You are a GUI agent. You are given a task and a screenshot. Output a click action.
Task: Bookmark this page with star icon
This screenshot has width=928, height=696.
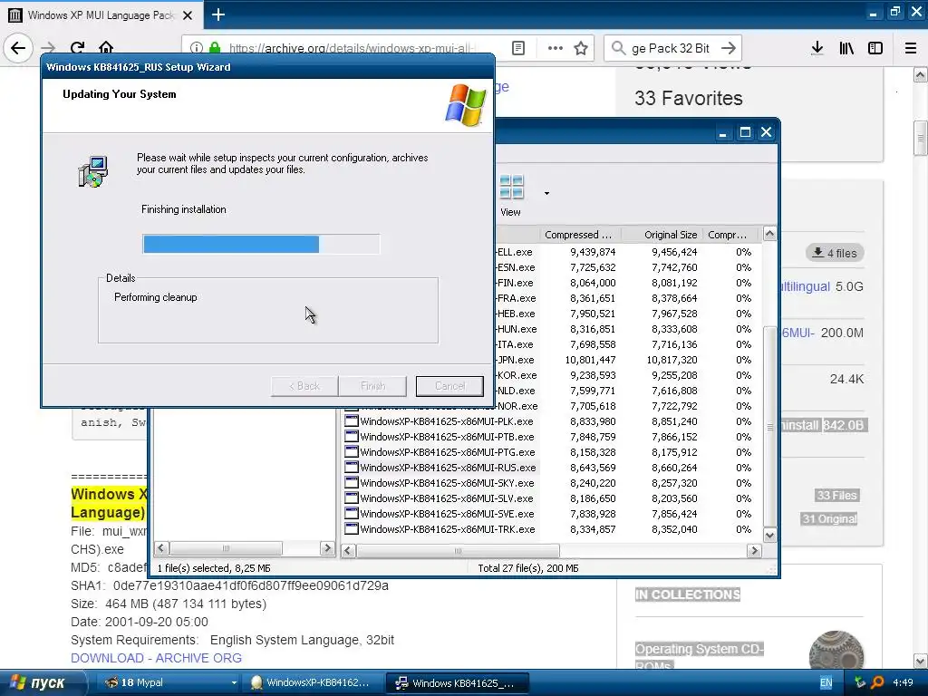581,48
